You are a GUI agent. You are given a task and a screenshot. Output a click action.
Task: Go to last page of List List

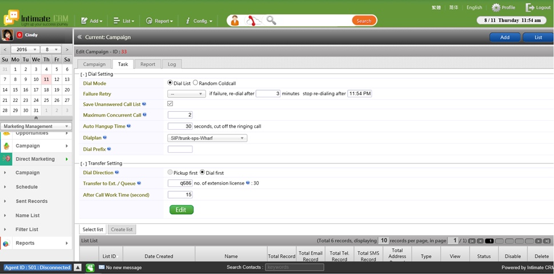(x=547, y=241)
